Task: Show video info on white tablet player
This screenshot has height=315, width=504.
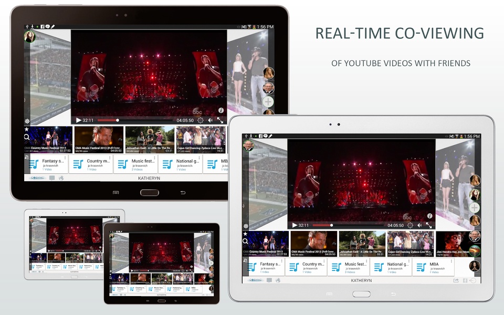Action: [x=429, y=216]
